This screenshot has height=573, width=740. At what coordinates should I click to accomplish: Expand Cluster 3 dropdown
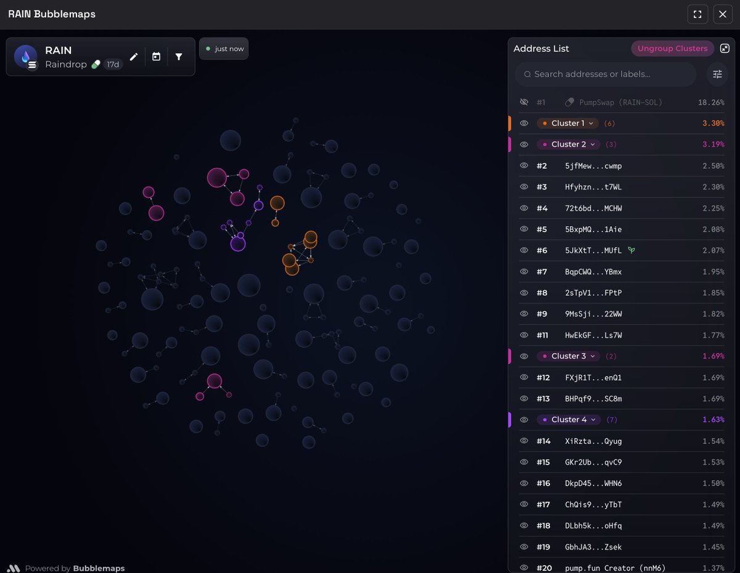click(x=567, y=356)
